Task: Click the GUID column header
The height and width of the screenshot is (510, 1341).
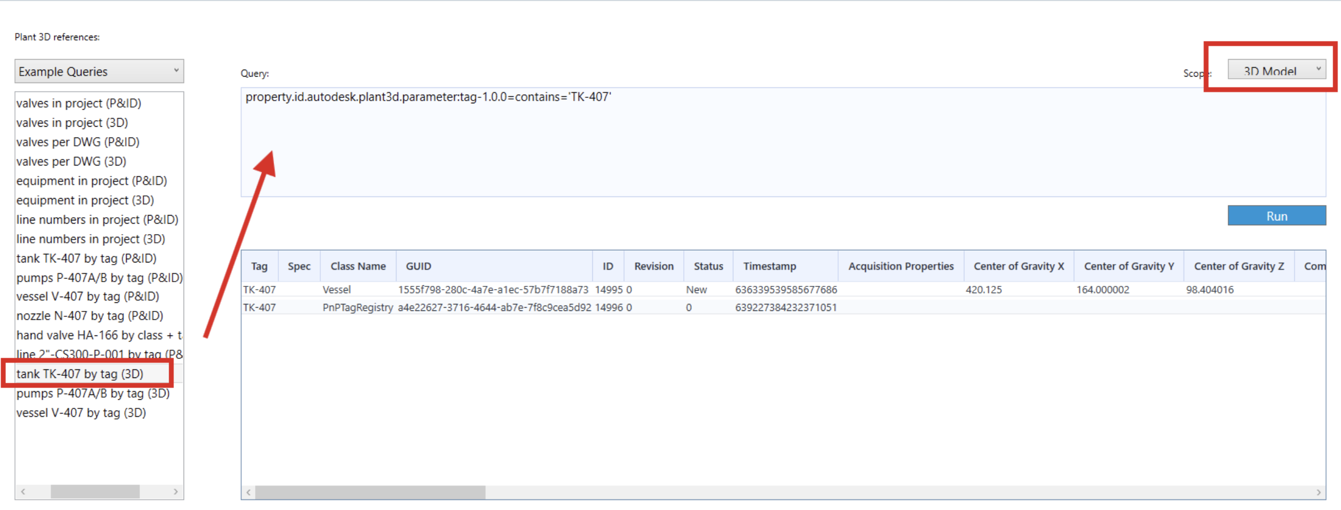Action: (x=494, y=266)
